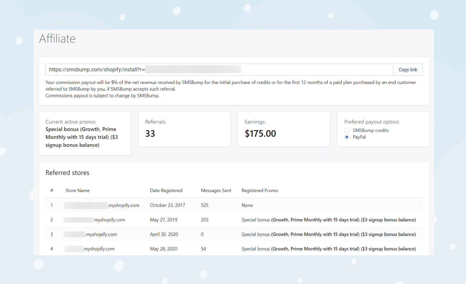Click the Registered Promo column header

[260, 191]
